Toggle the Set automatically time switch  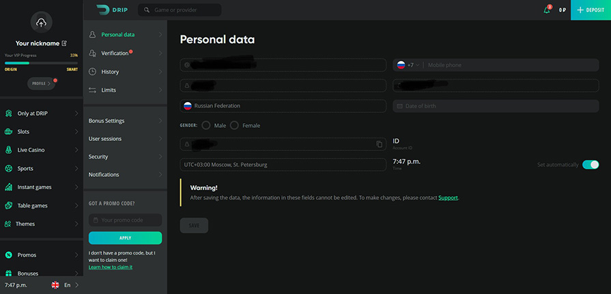pos(591,165)
